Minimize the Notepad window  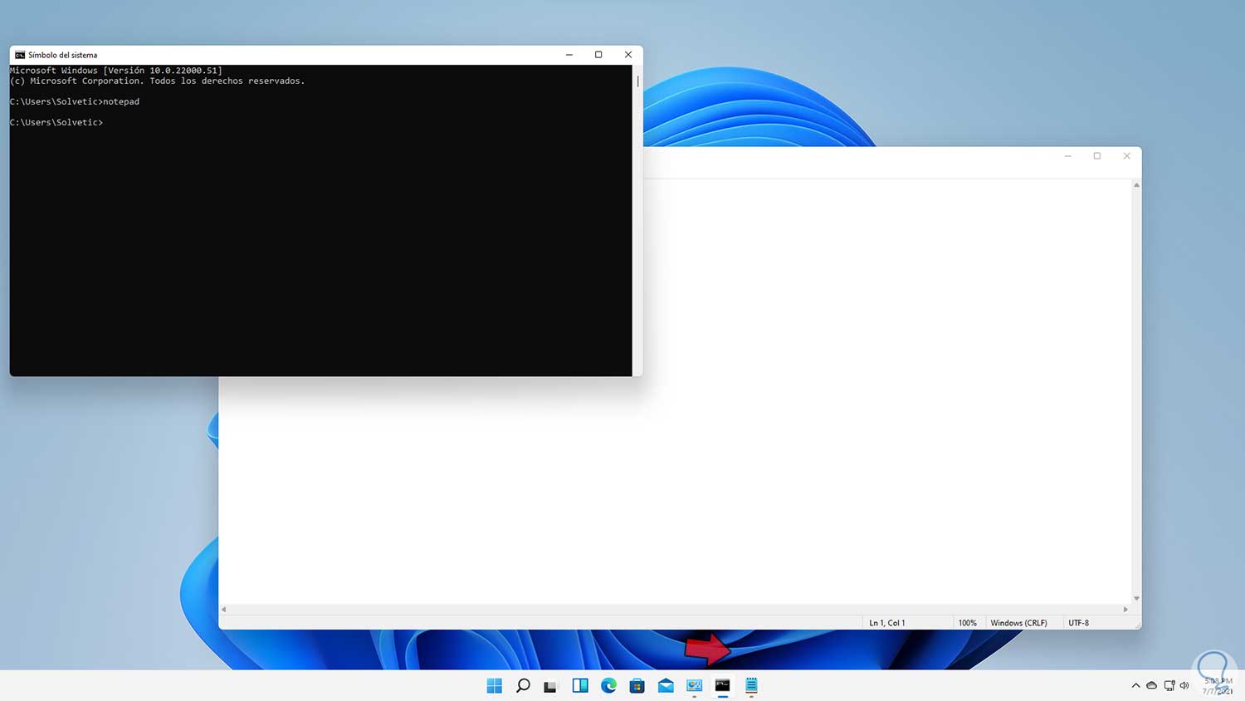tap(1068, 156)
